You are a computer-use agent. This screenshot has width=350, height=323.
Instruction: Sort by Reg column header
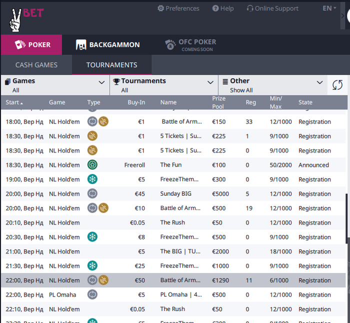[250, 102]
